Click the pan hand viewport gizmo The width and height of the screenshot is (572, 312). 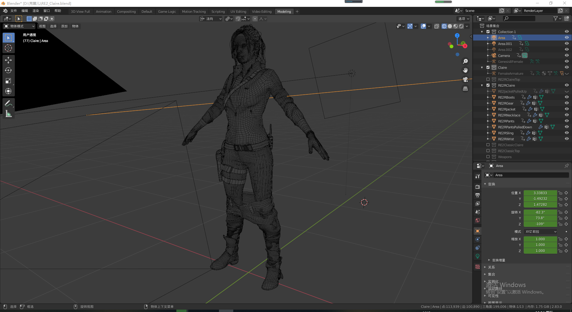coord(465,70)
